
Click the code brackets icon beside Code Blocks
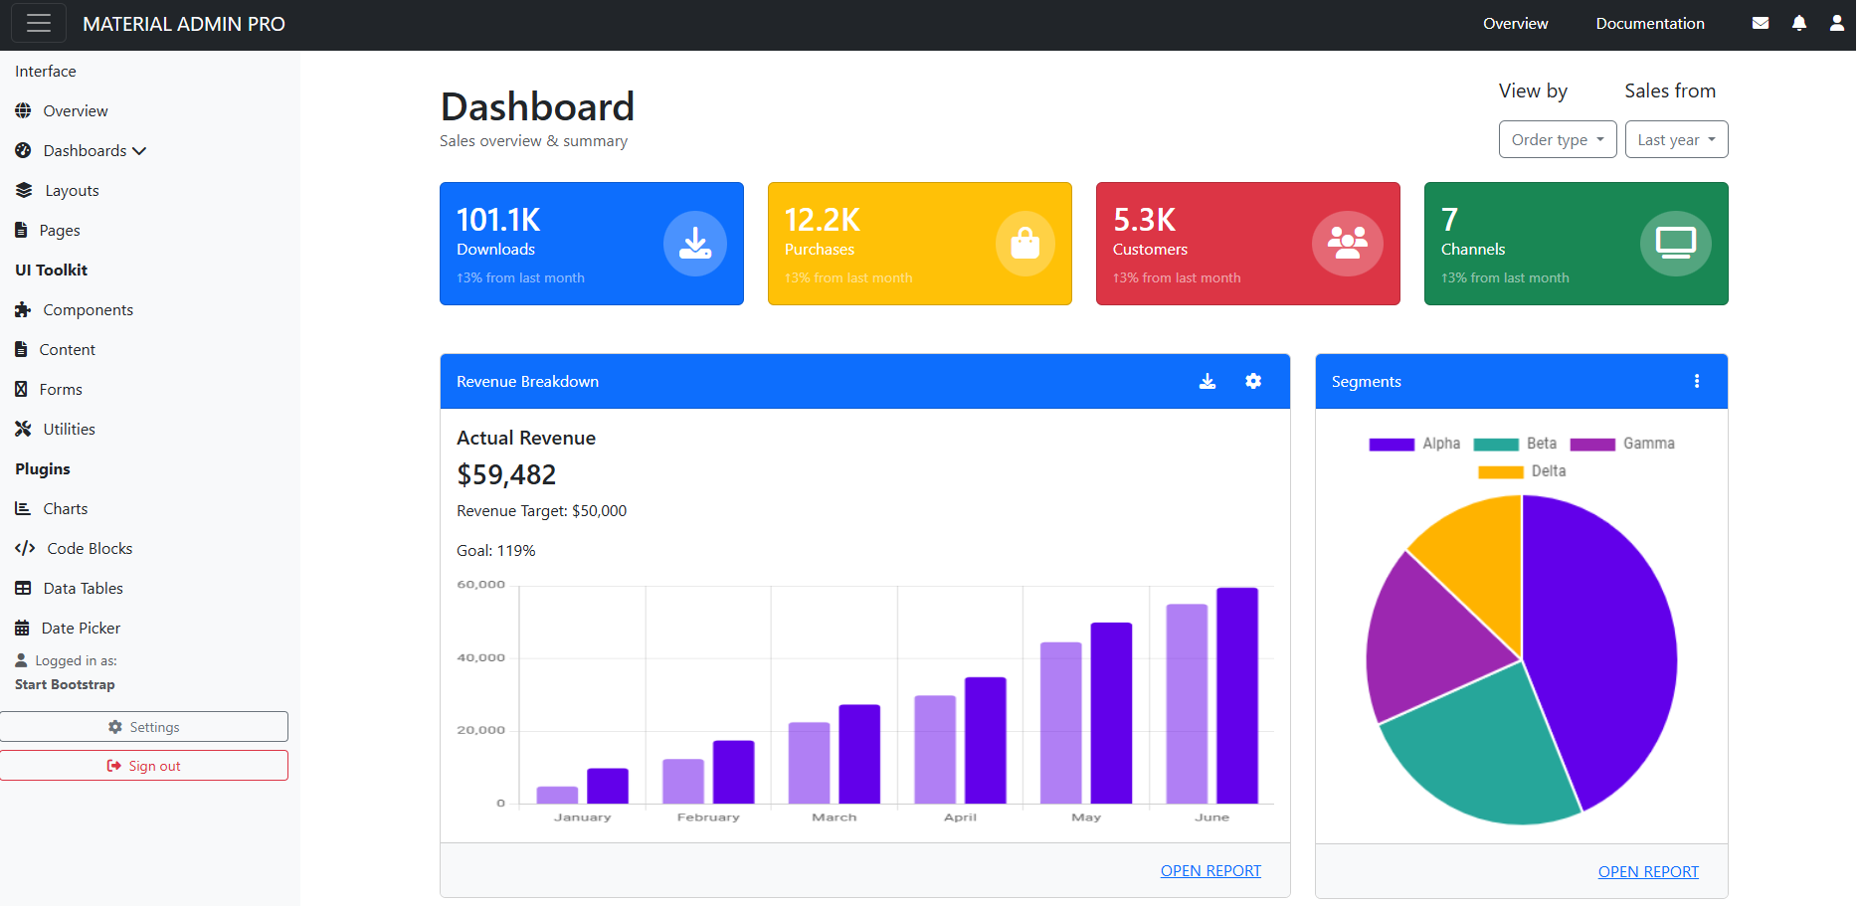[25, 548]
